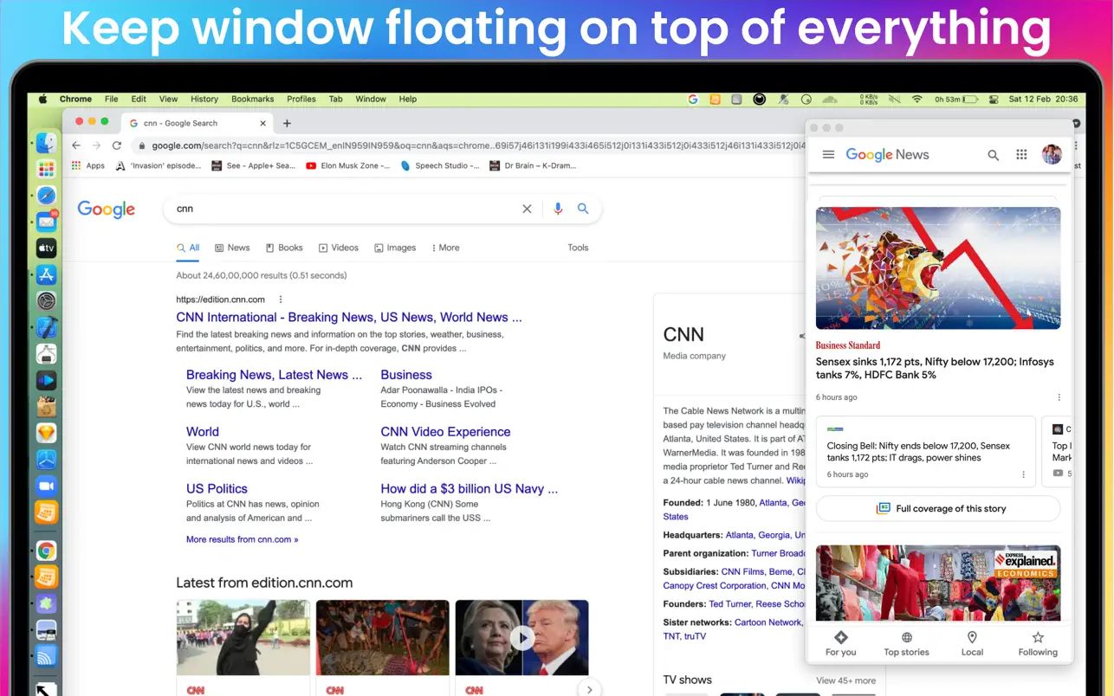This screenshot has width=1114, height=696.
Task: Click the back navigation arrow in Chrome
Action: point(76,145)
